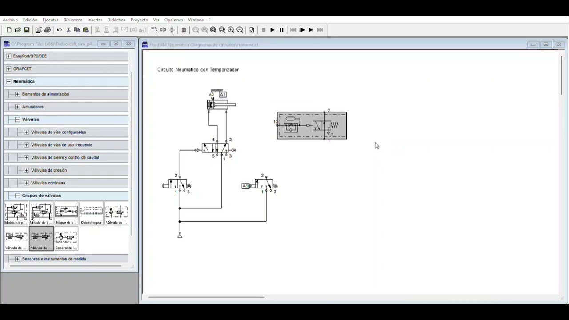Image resolution: width=569 pixels, height=320 pixels.
Task: Open the Biblioteca menu
Action: [x=73, y=20]
